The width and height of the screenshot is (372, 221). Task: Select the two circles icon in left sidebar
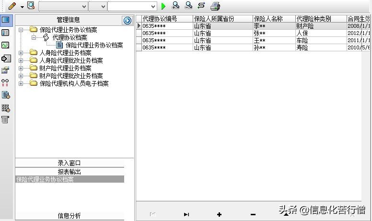[5, 82]
